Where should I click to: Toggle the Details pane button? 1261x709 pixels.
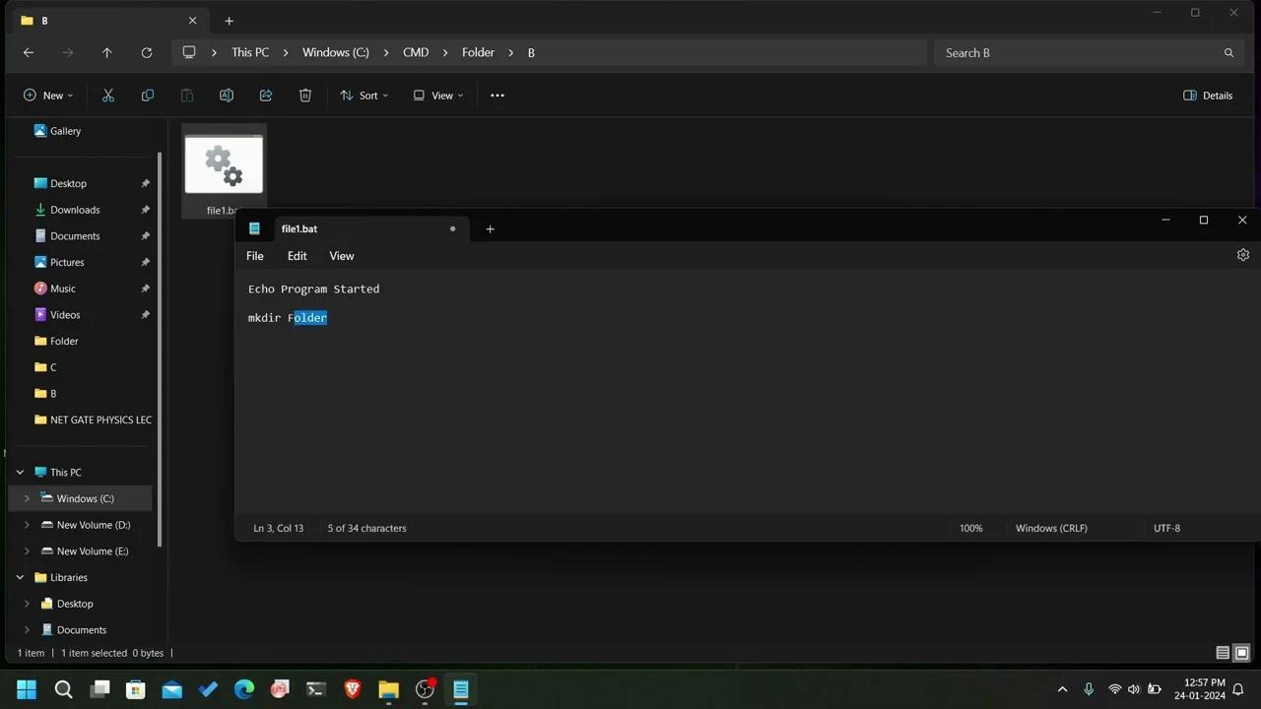(1208, 96)
